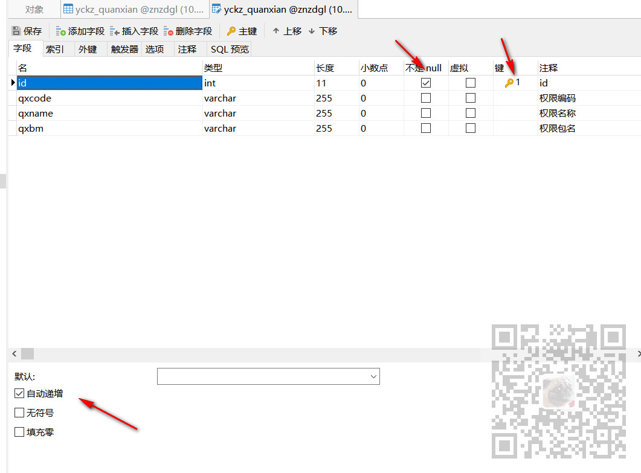Toggle 虚拟 checkbox for id row
Screen dimensions: 641x473
click(x=471, y=83)
